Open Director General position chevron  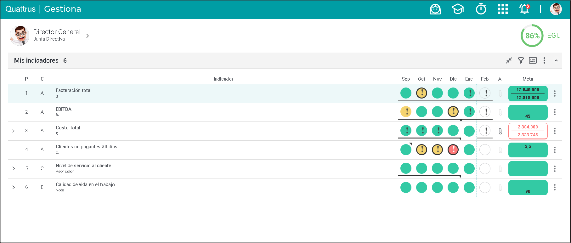tap(88, 36)
